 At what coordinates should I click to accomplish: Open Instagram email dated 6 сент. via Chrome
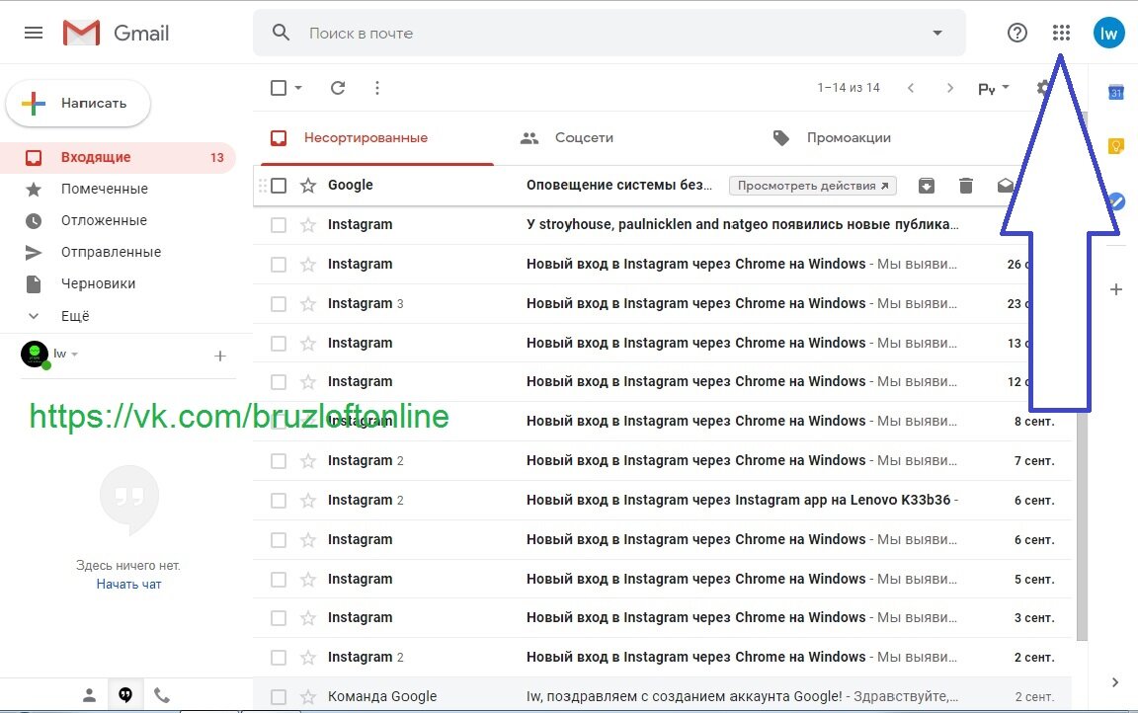coord(662,539)
